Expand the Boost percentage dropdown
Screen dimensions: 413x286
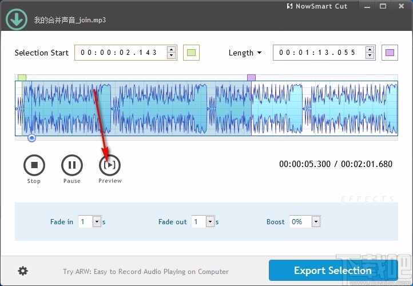316,222
